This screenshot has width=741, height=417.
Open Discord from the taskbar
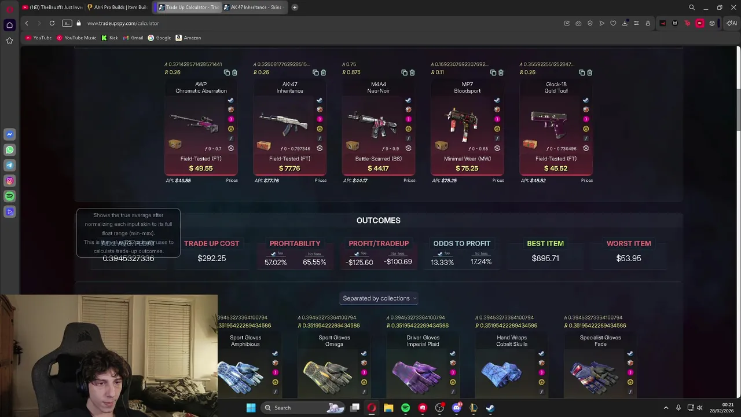click(x=457, y=408)
